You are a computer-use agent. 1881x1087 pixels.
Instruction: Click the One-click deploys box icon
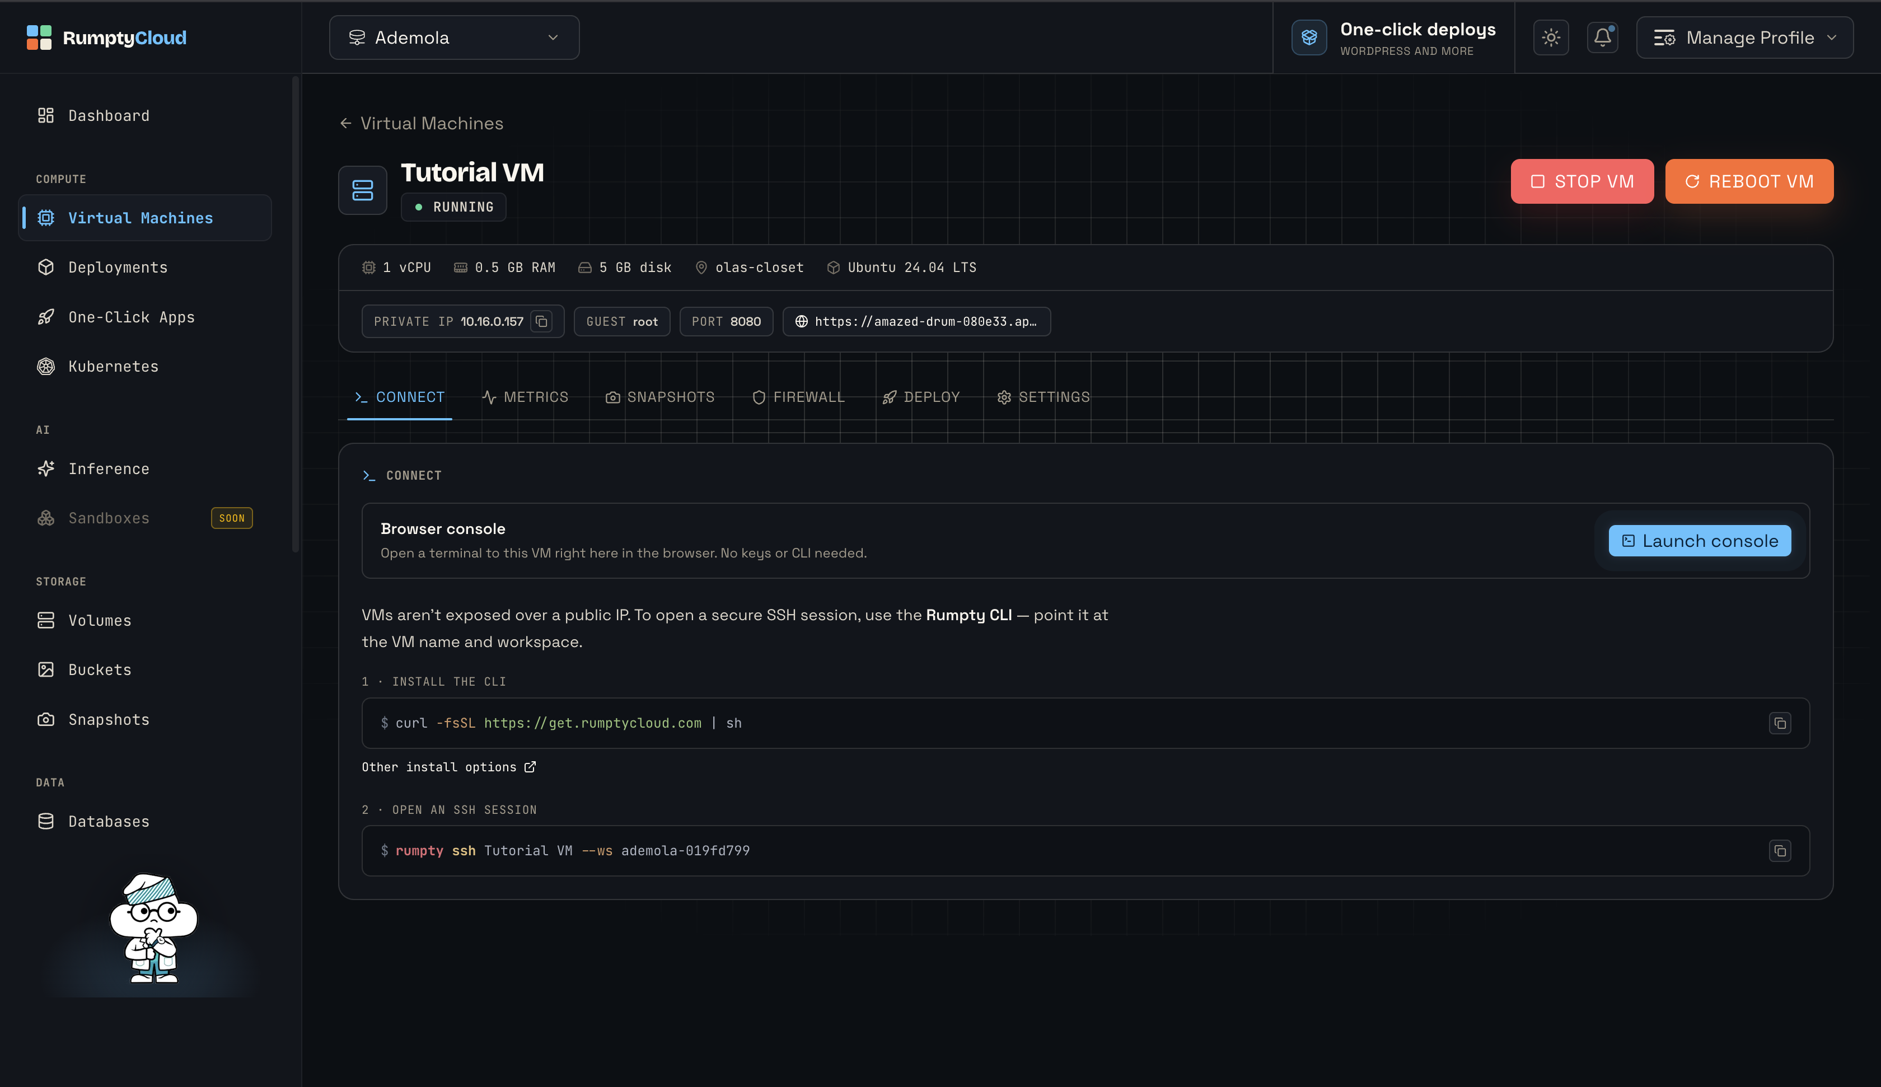[1309, 38]
